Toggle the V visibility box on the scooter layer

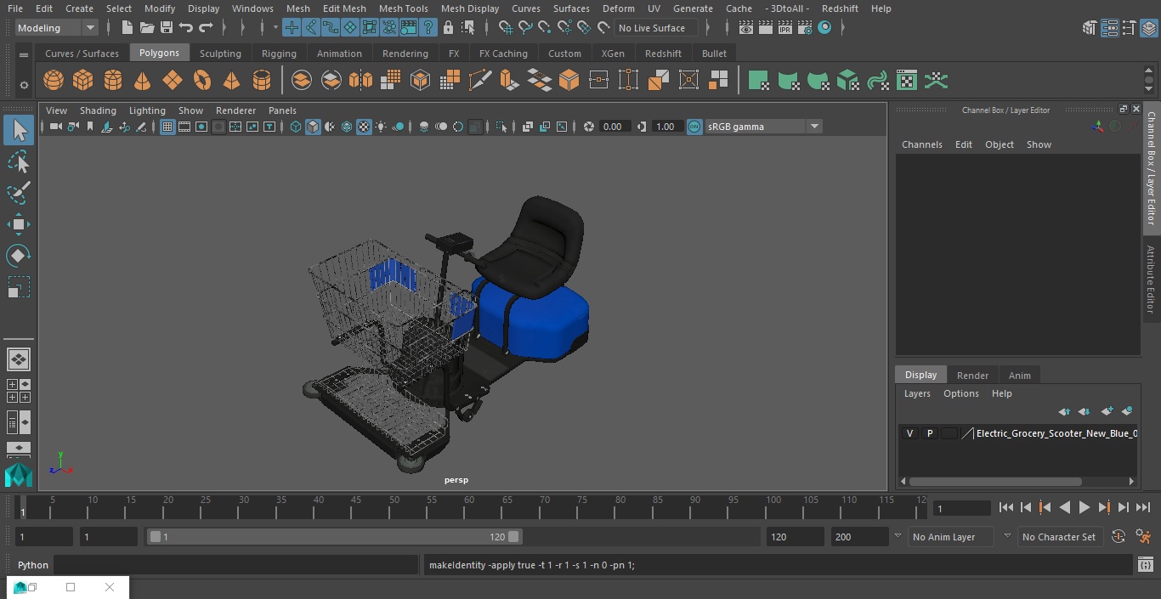pos(909,433)
